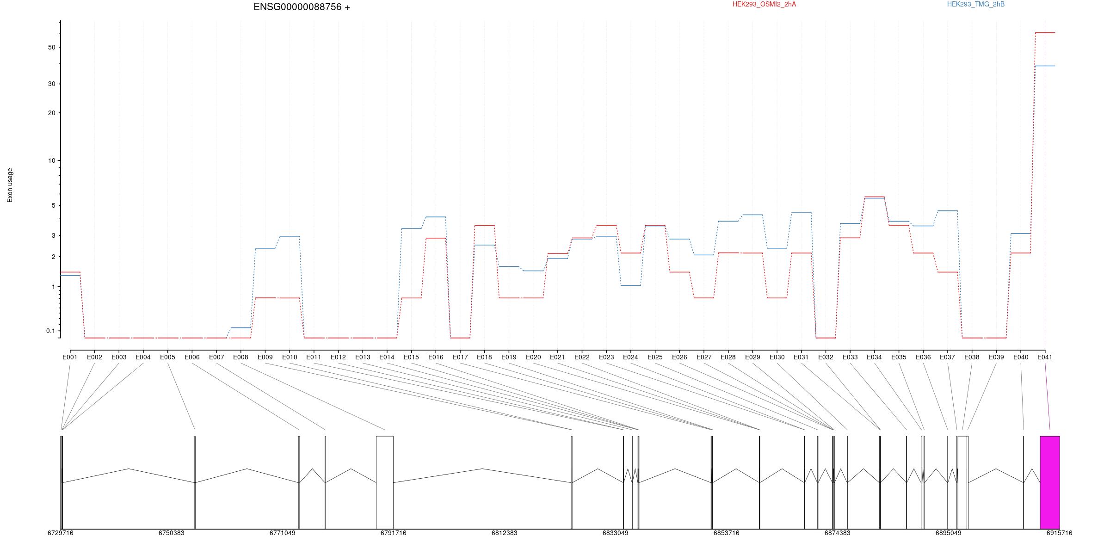This screenshot has height=555, width=1110.
Task: Click the y-axis tick label 10
Action: tap(51, 160)
